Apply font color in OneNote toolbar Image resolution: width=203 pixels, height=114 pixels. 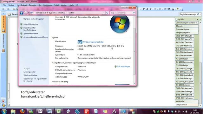(x=173, y=9)
